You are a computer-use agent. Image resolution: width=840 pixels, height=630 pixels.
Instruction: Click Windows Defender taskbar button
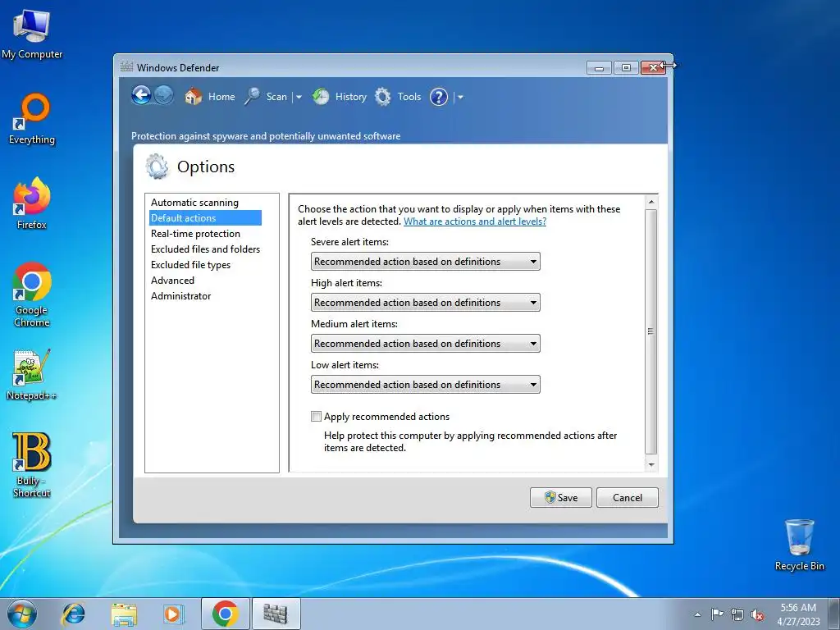(x=276, y=614)
